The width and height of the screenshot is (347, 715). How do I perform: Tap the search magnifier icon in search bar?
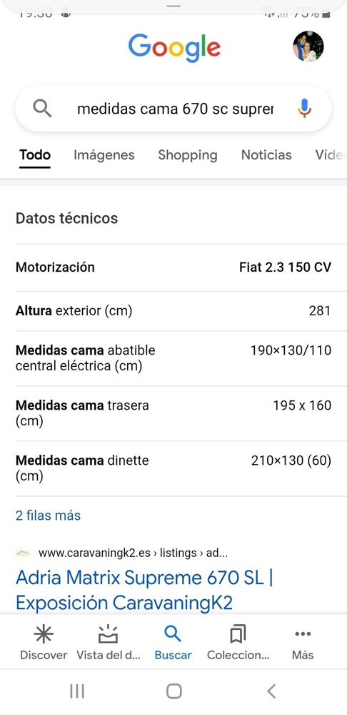42,109
